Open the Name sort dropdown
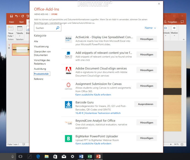Image resolution: width=190 pixels, height=160 pixels. [150, 28]
